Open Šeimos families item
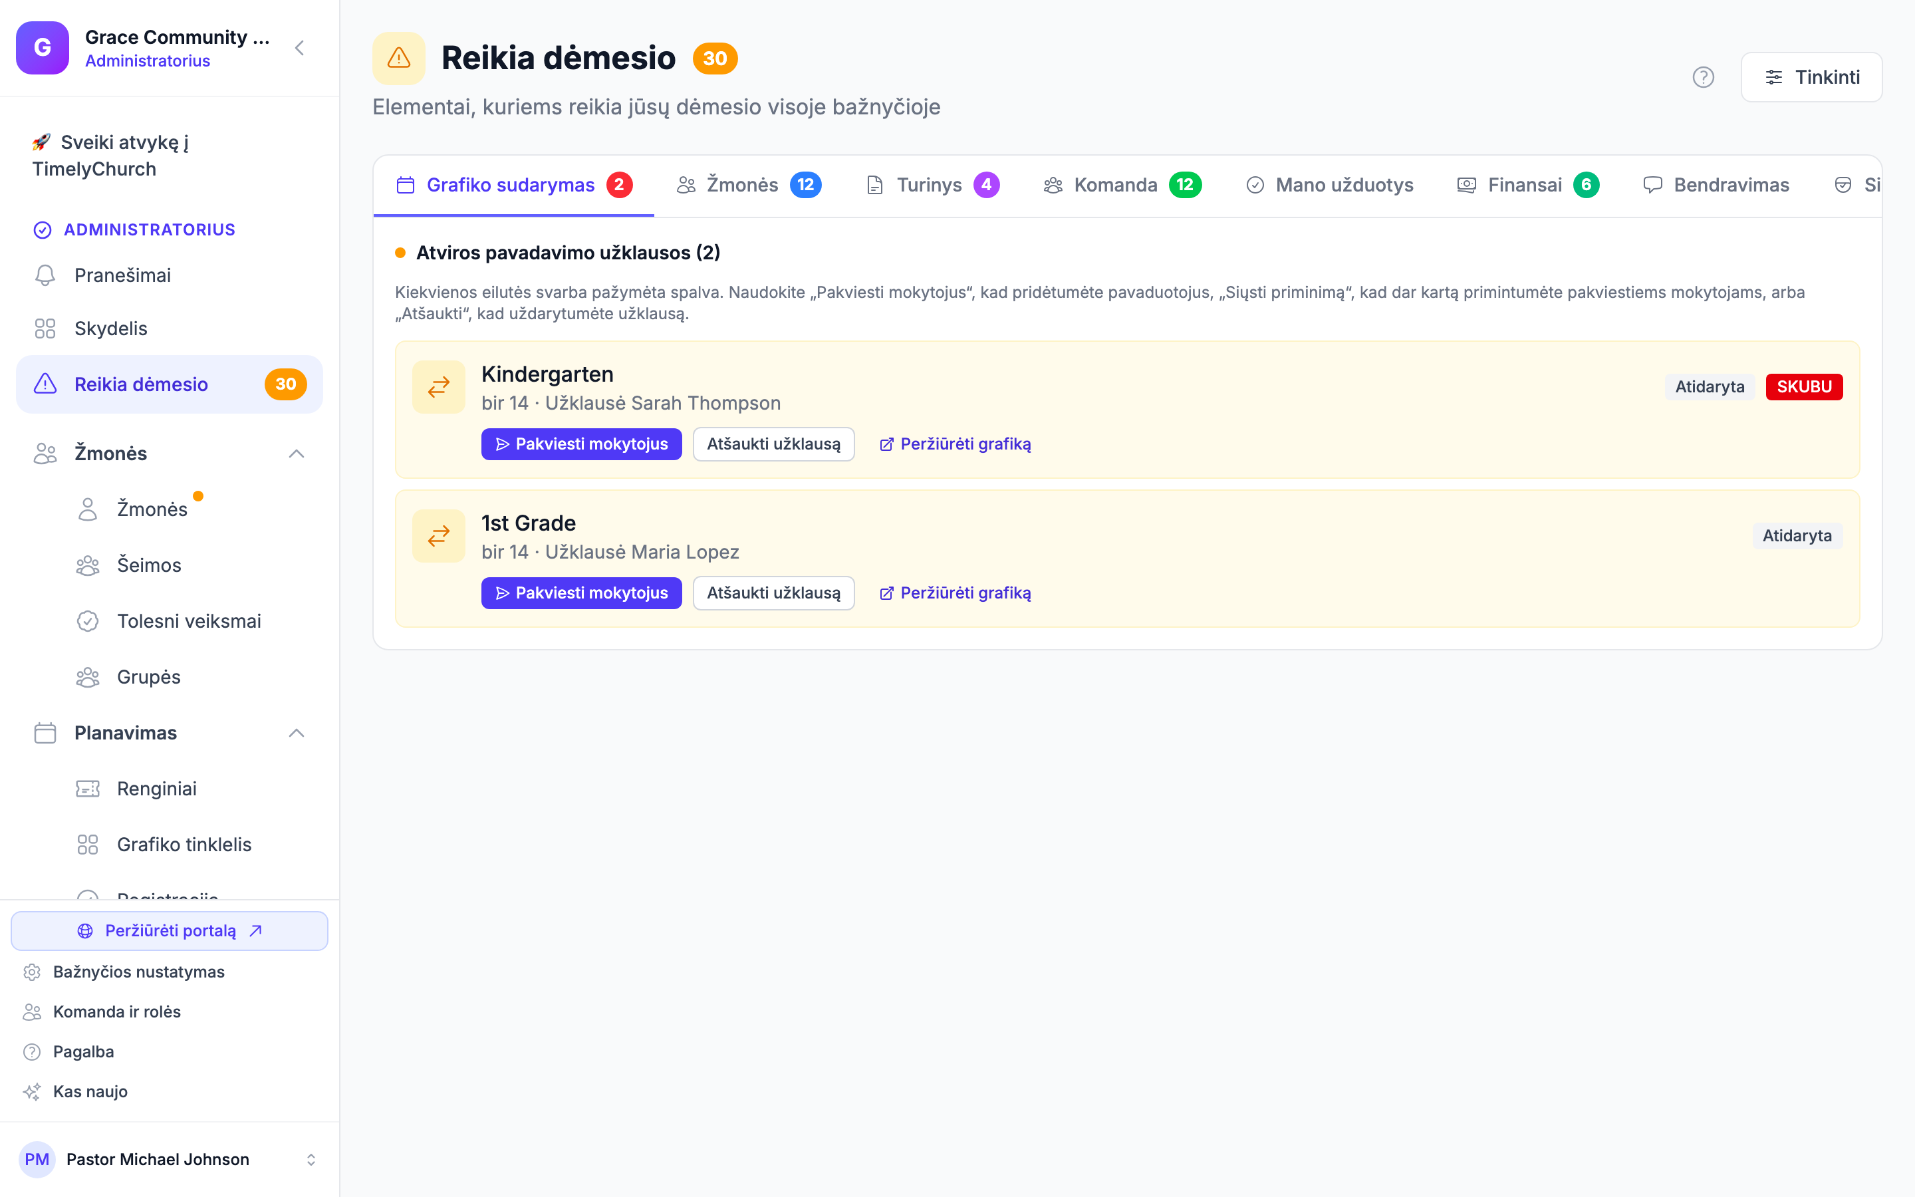Screen dimensions: 1915x1197 click(x=170, y=565)
